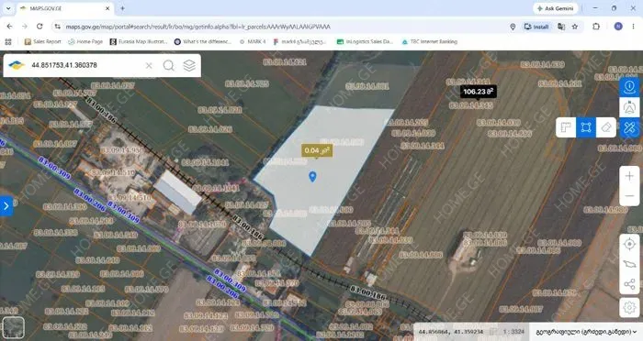The width and height of the screenshot is (643, 341).
Task: Toggle the measurement tools ruler button
Action: (629, 127)
